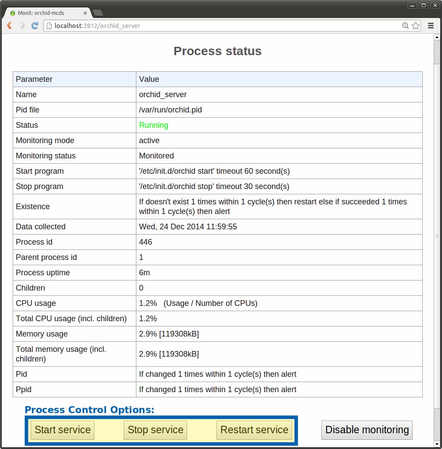Click the Monitoring mode value active

tap(150, 140)
